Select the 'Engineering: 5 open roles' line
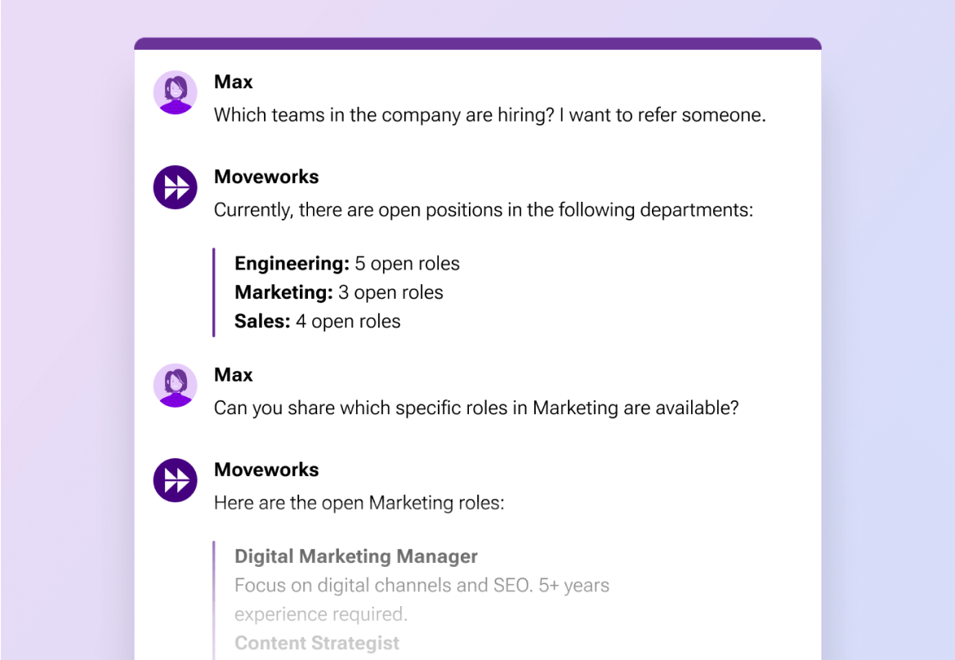 (x=346, y=263)
